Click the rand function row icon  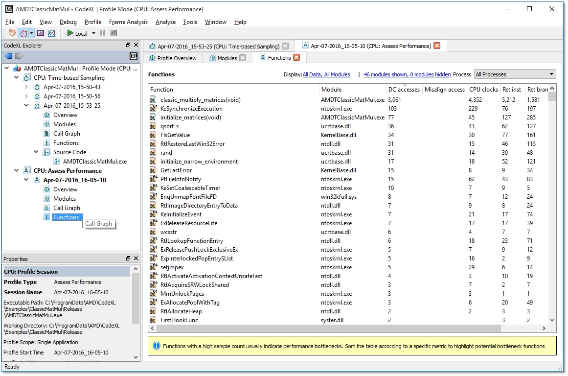click(153, 153)
